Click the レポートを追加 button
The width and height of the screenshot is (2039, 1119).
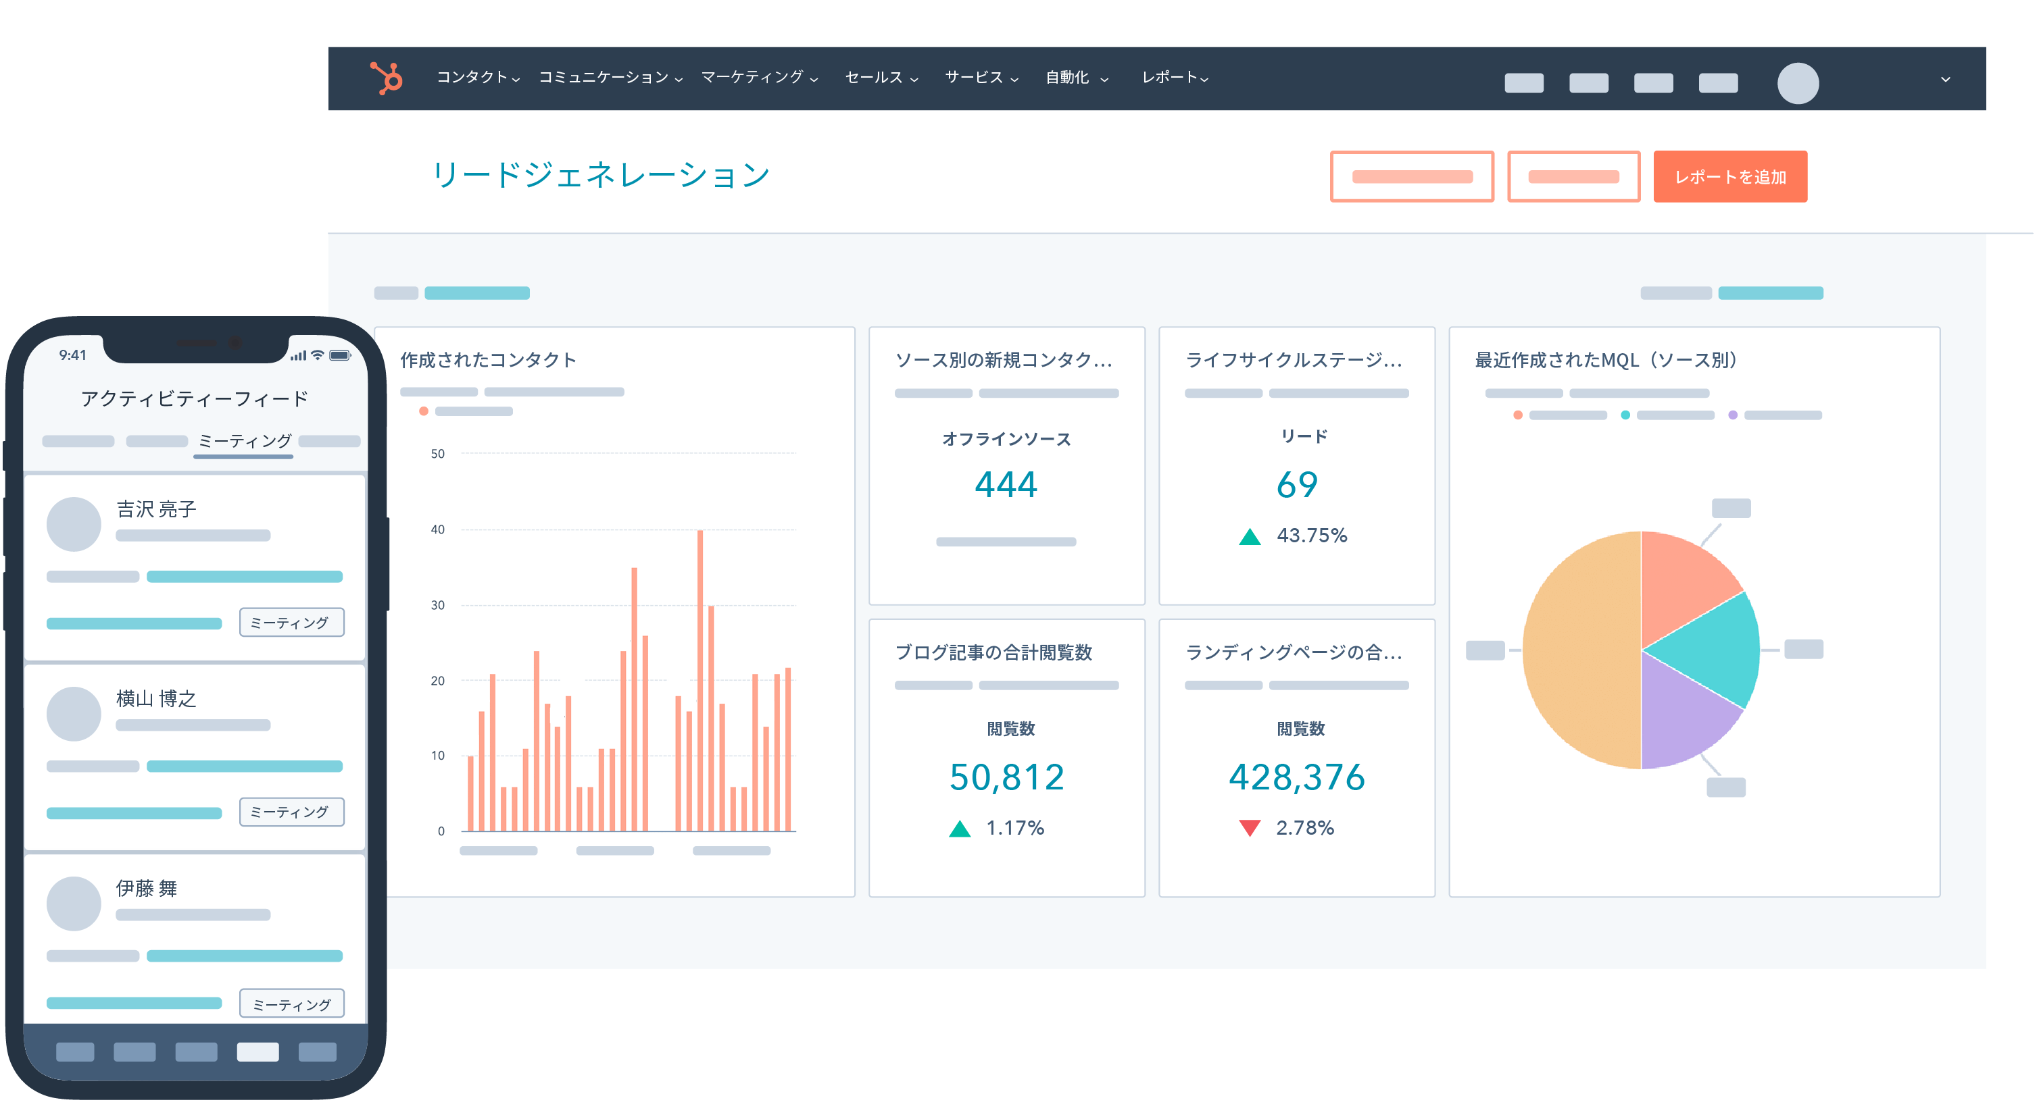point(1729,176)
